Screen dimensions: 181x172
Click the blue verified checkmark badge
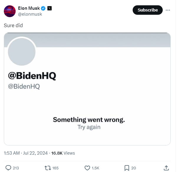point(43,8)
